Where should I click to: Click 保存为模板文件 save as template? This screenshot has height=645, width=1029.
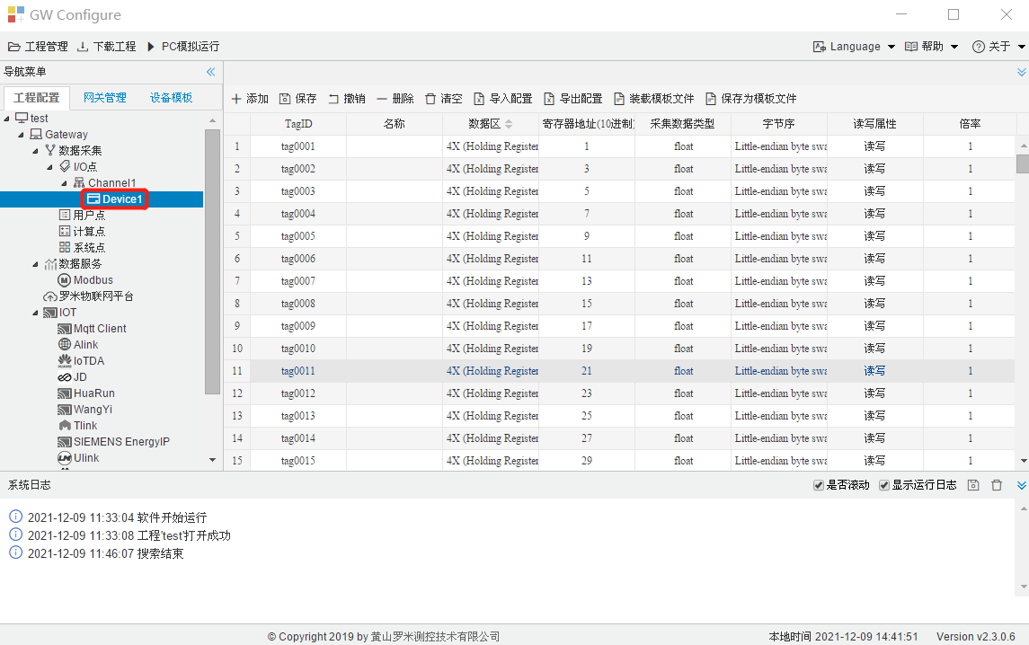pyautogui.click(x=750, y=99)
